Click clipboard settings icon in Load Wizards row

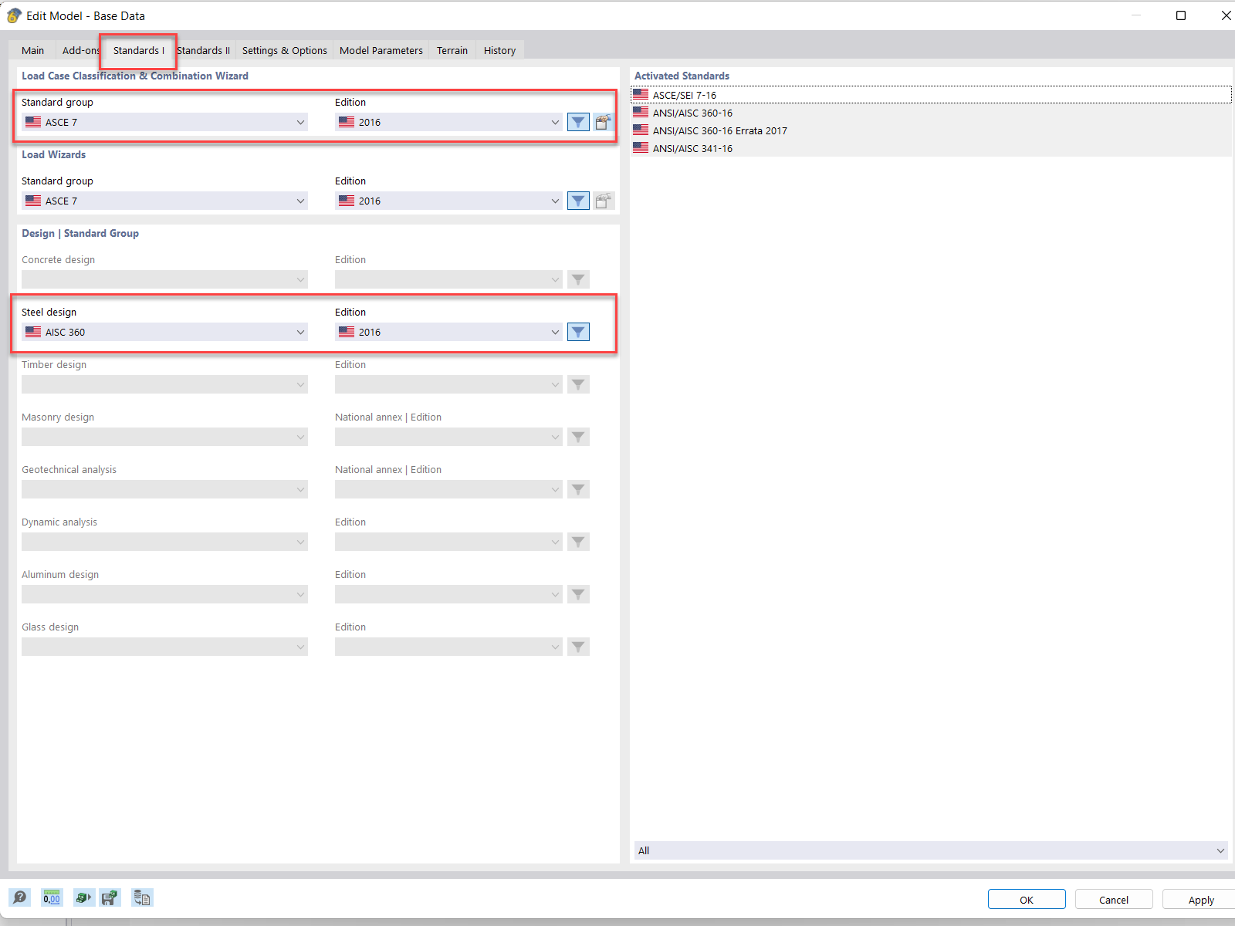coord(604,201)
